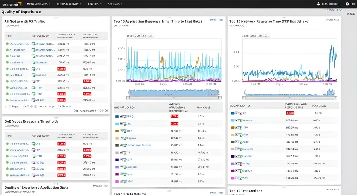Click the Export to PDF icon
This screenshot has height=195, width=357.
tap(326, 10)
